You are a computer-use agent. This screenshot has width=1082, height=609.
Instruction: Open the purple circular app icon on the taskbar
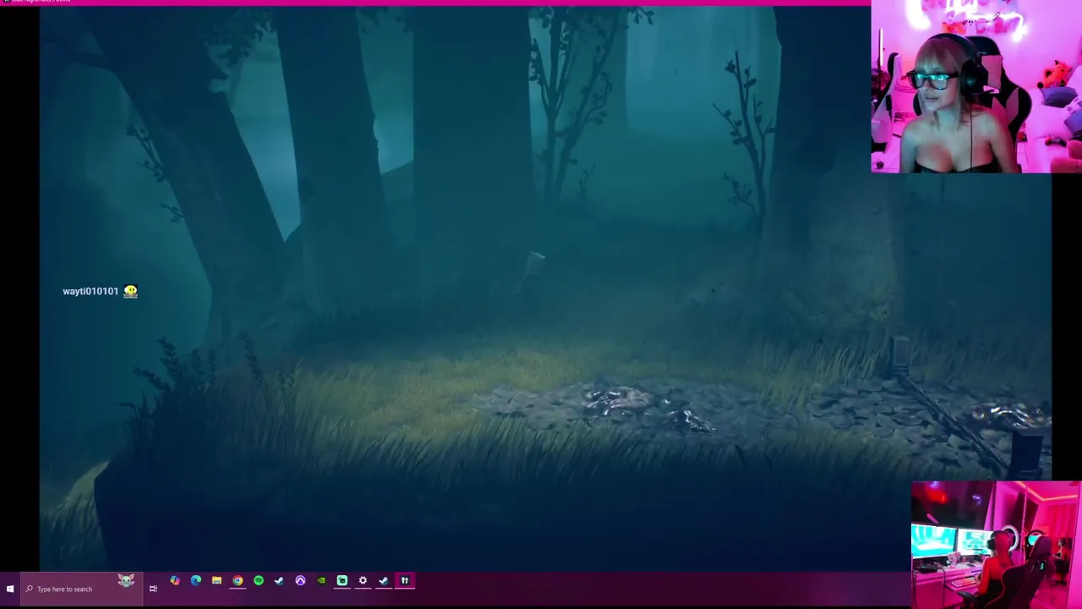[x=300, y=581]
